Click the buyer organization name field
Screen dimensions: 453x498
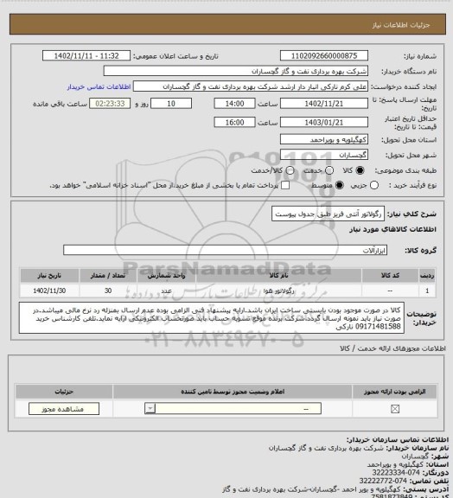click(236, 71)
